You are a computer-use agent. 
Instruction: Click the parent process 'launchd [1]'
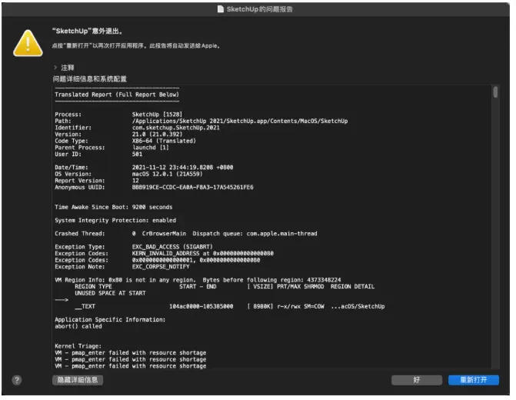151,147
